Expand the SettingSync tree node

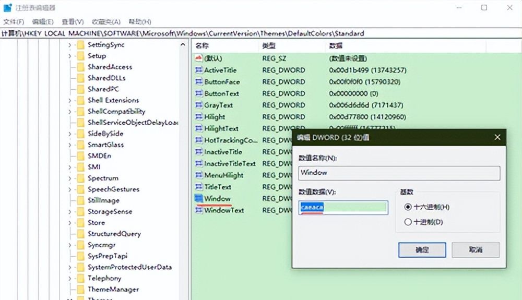pos(69,44)
